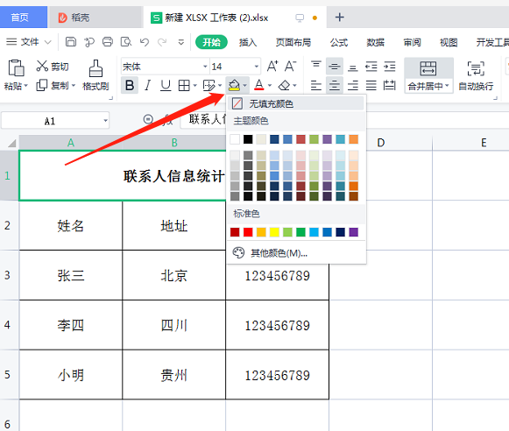Click the Print icon in quick toolbar
The width and height of the screenshot is (509, 431).
point(108,42)
